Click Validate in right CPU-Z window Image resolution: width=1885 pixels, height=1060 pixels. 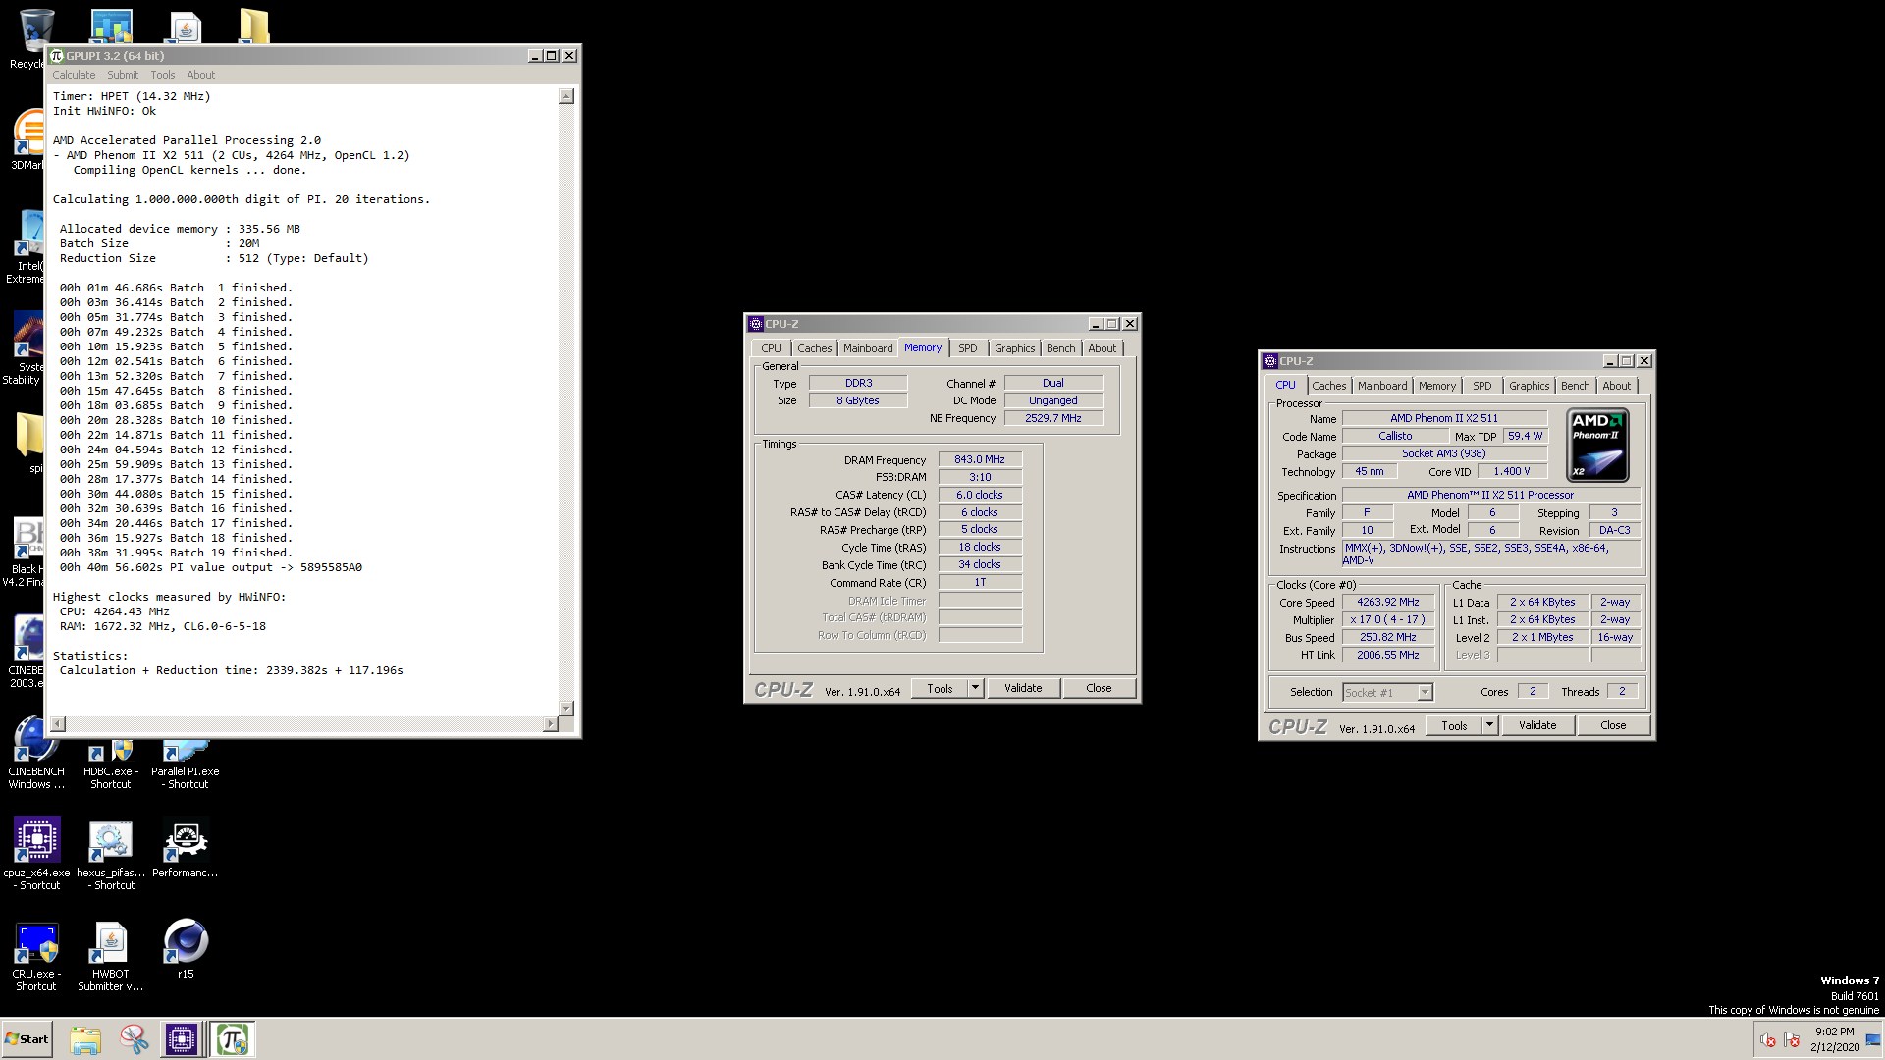coord(1537,725)
